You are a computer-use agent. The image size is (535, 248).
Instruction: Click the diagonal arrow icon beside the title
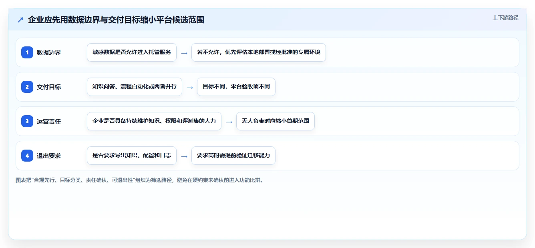click(20, 20)
